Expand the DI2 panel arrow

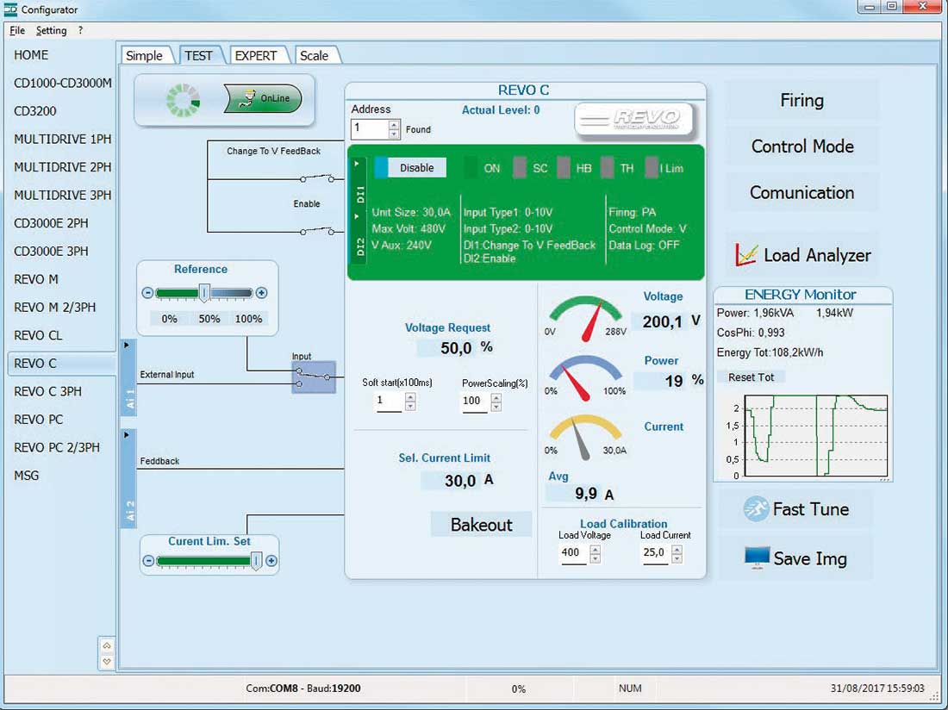[358, 216]
